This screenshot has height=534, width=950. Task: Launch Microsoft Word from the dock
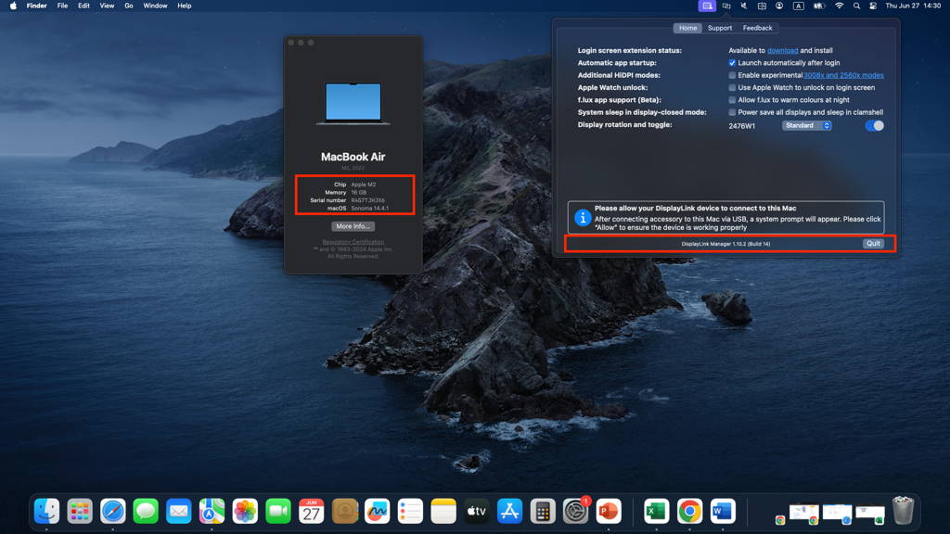click(722, 511)
